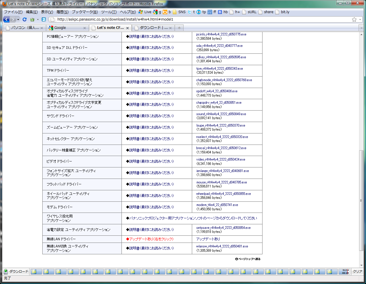
Task: Switch to the パソコン（個人... tab
Action: coord(24,28)
